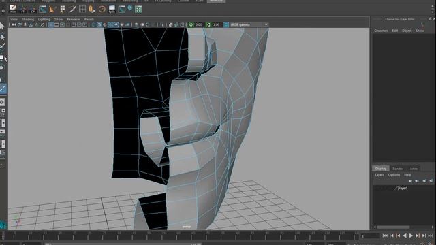Image resolution: width=436 pixels, height=245 pixels.
Task: Toggle use all lights button
Action: point(122,24)
